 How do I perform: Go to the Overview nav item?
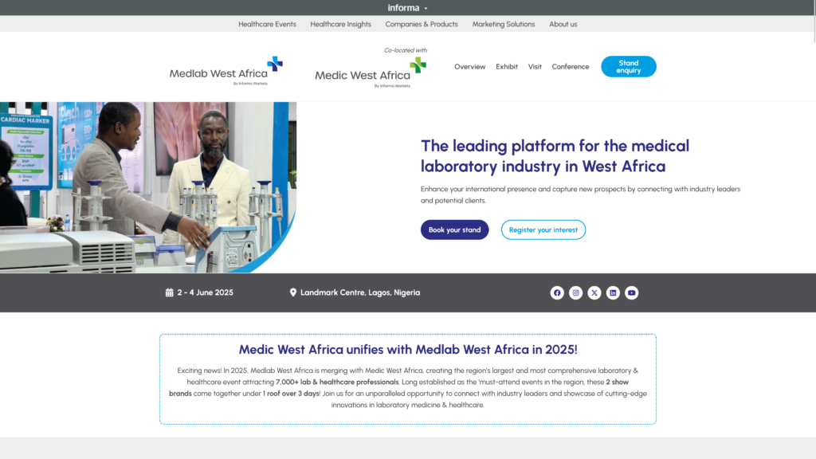click(469, 67)
